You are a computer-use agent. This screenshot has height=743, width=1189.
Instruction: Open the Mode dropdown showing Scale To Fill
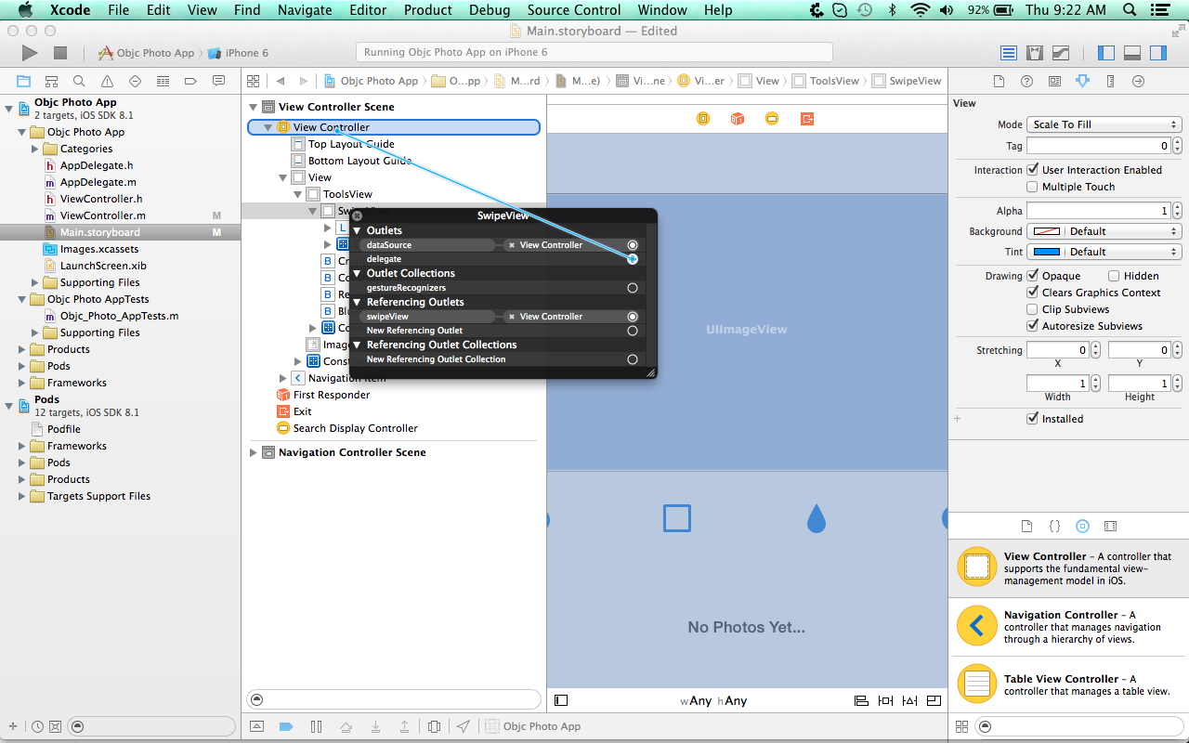tap(1104, 124)
